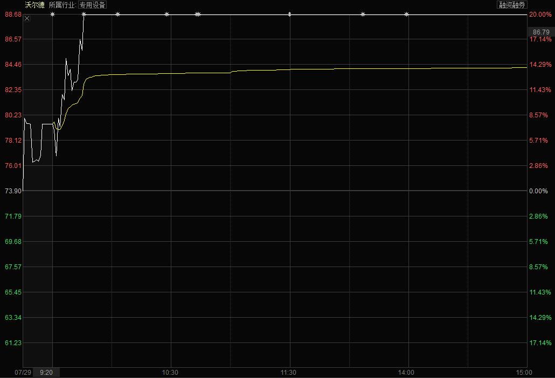Click the 20.00% percentage label
This screenshot has height=378, width=555.
(540, 15)
